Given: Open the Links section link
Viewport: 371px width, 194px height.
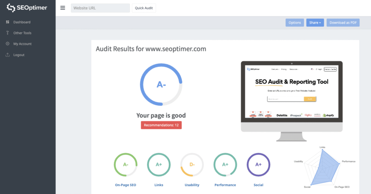Looking at the screenshot, I should pos(159,185).
